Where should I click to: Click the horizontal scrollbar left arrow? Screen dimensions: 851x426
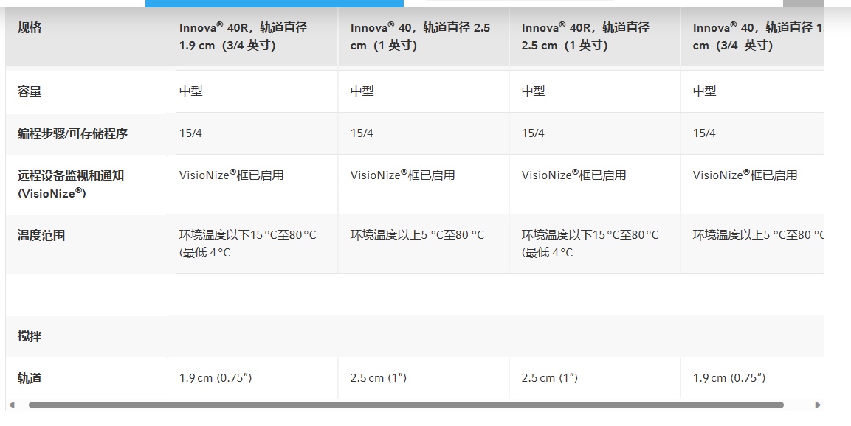coord(11,405)
